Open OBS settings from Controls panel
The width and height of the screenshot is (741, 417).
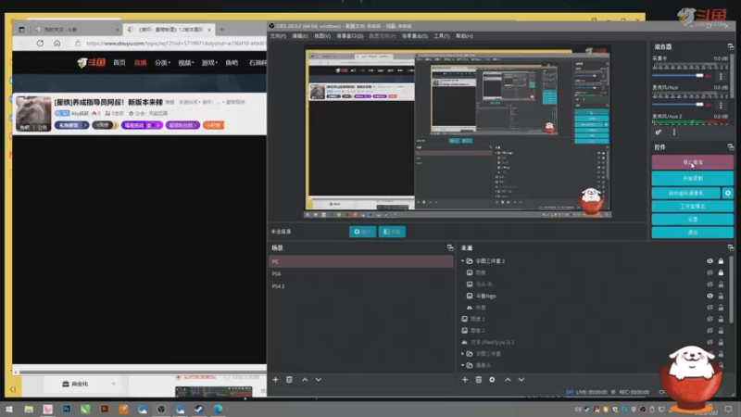[x=693, y=220]
